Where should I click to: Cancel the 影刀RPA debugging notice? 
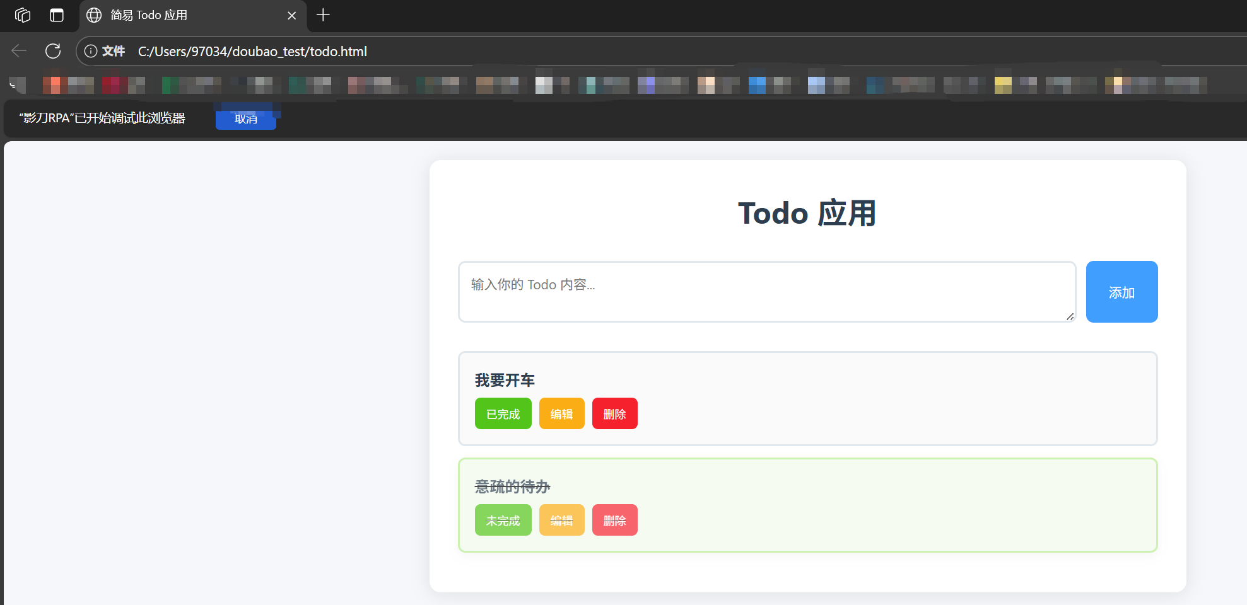[246, 118]
